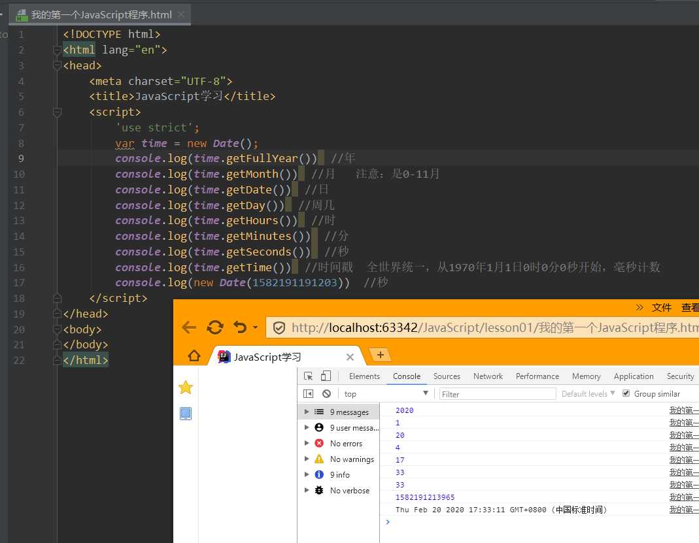The width and height of the screenshot is (699, 543).
Task: Click the favorites star sidebar icon
Action: pos(186,387)
